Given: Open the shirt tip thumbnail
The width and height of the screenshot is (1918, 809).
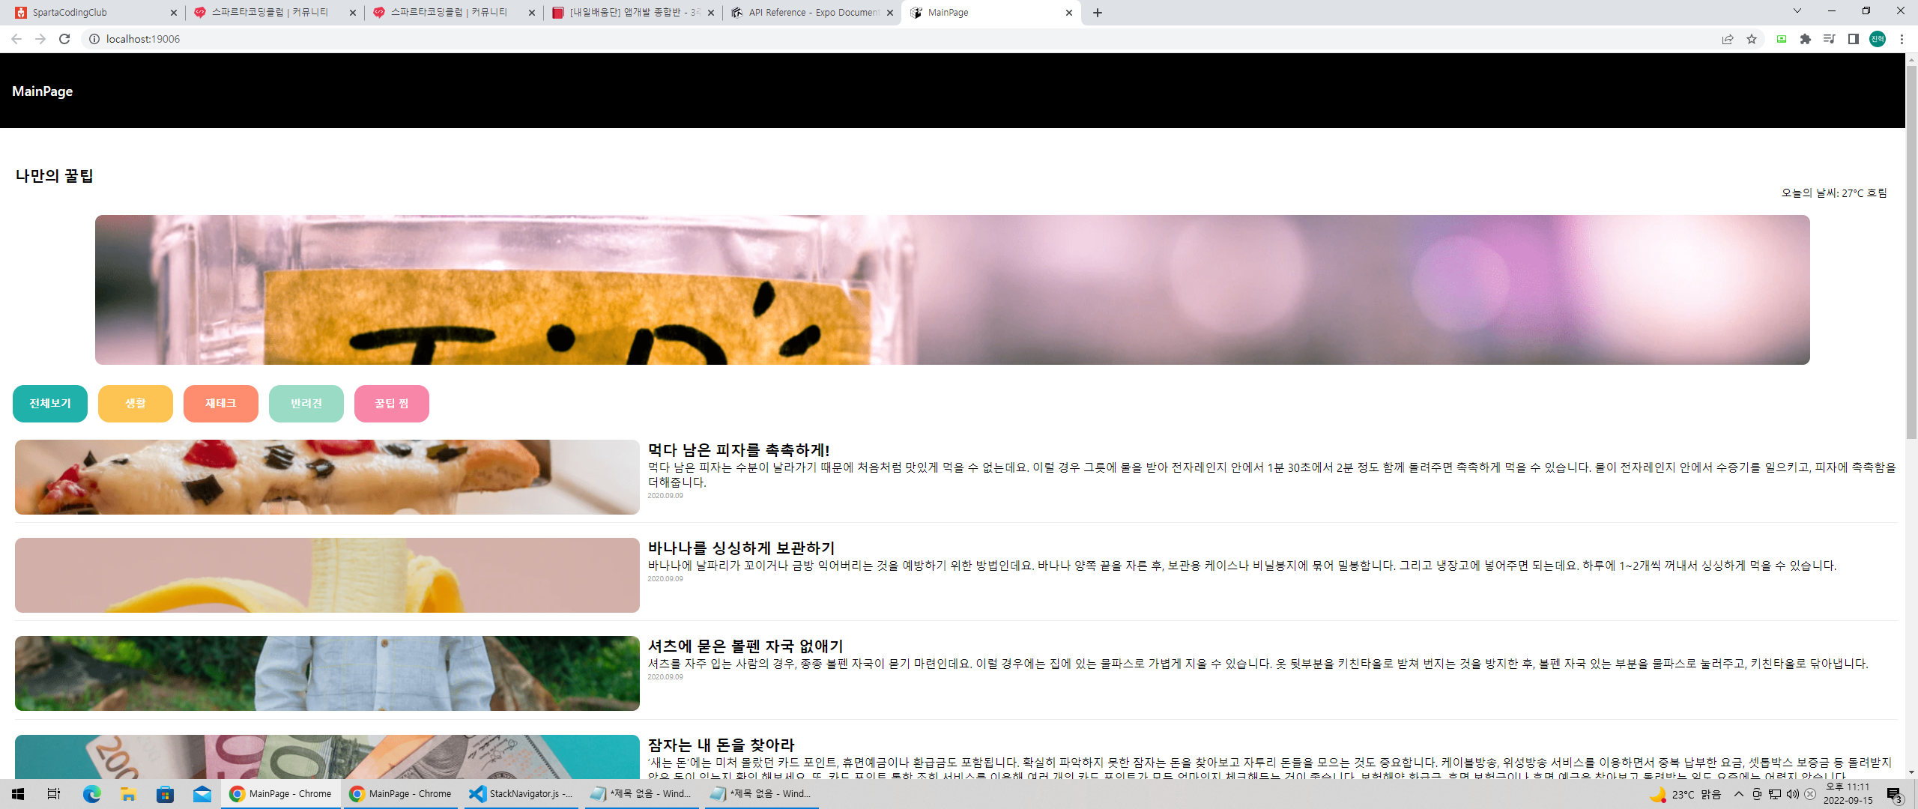Looking at the screenshot, I should (327, 673).
